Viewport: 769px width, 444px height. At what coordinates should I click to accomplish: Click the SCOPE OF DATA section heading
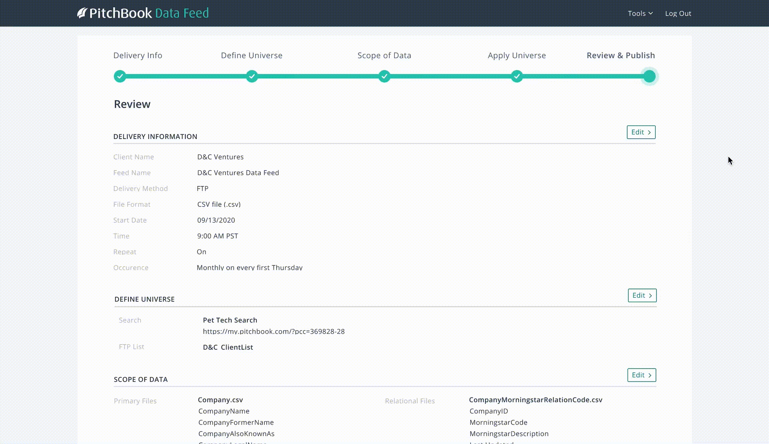[141, 379]
